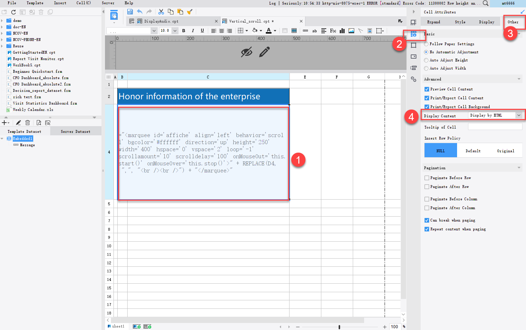Select Follow Paper Settings radio button

click(426, 44)
